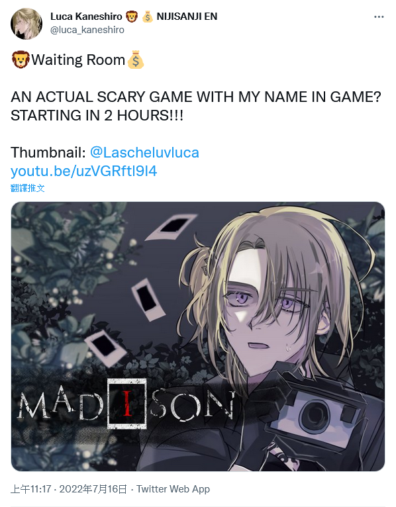Open Luca Kaneshiro's profile avatar
Image resolution: width=396 pixels, height=507 pixels.
26,24
